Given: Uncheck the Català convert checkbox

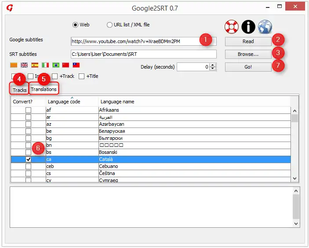Looking at the screenshot, I should point(29,159).
